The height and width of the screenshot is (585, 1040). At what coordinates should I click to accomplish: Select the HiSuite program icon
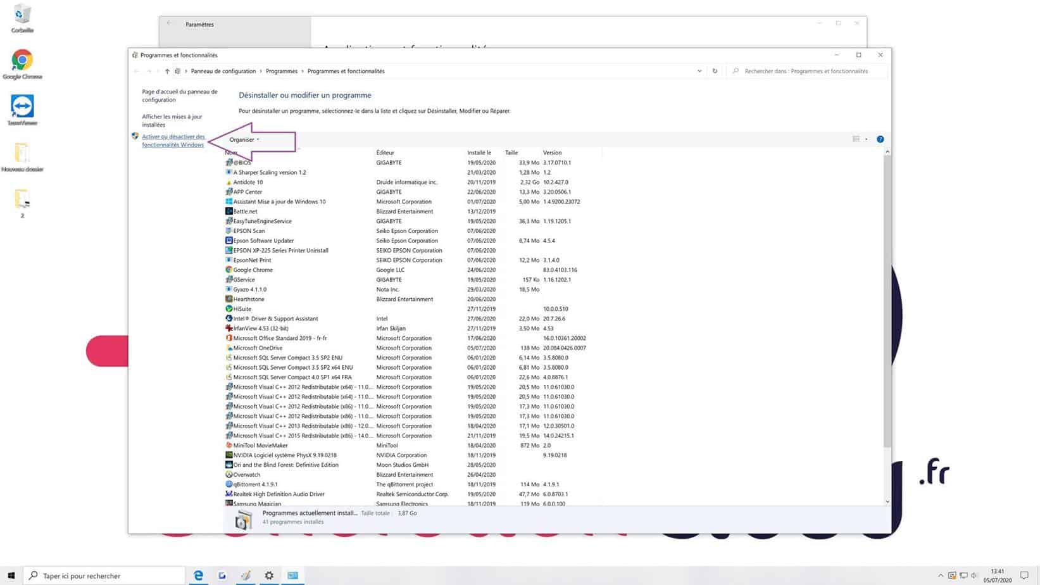[x=229, y=309]
